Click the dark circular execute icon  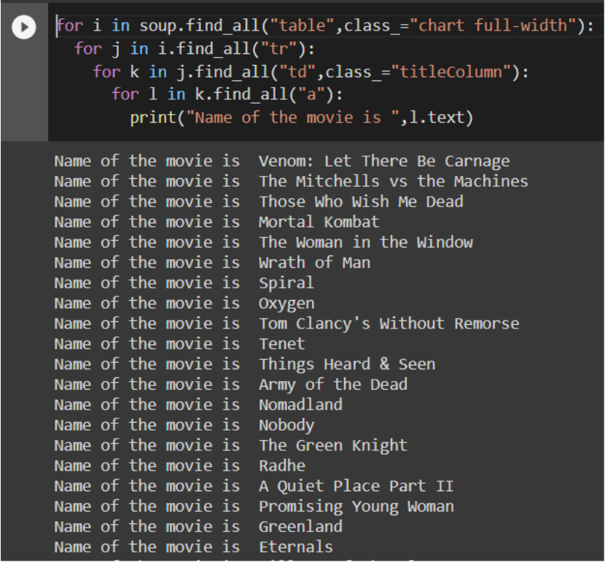[x=23, y=27]
